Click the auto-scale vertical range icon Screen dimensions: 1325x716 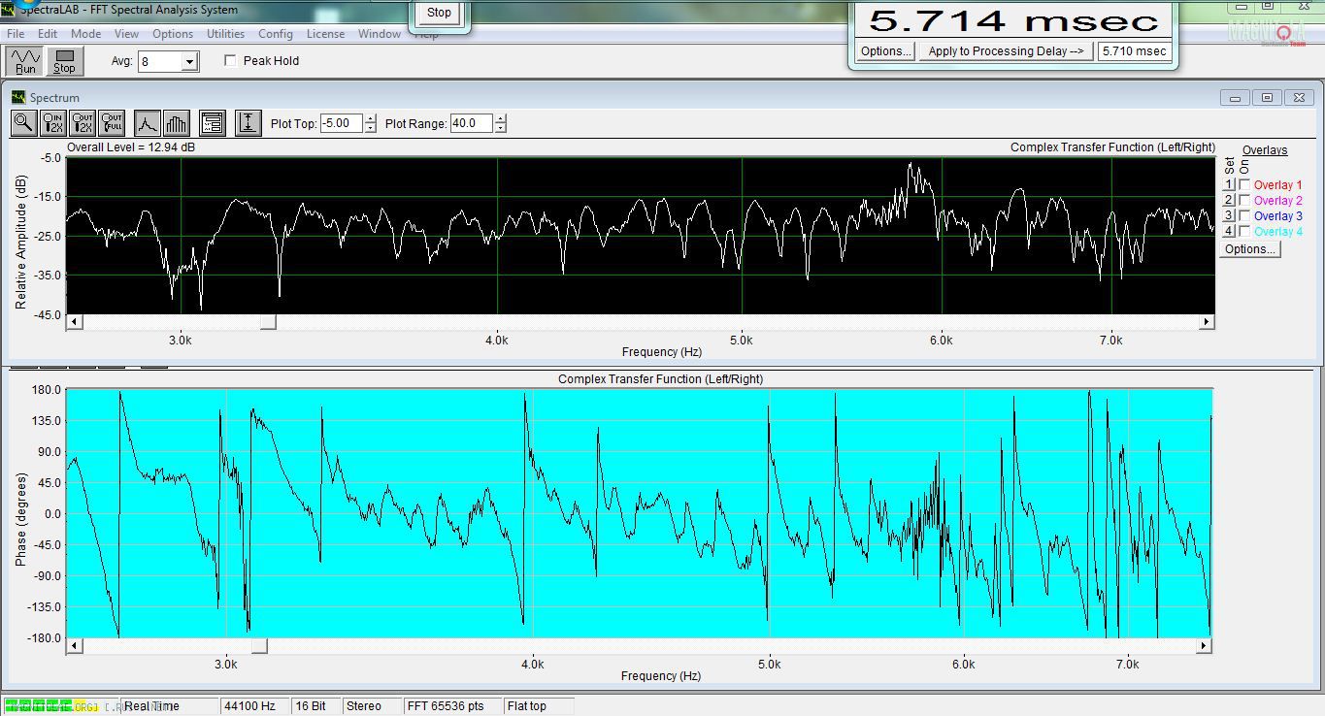(248, 123)
